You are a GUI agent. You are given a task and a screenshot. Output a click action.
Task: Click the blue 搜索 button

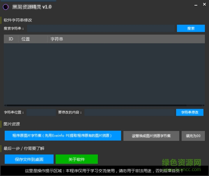(x=191, y=29)
